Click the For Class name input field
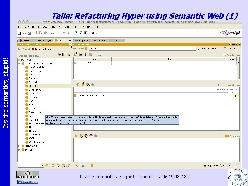The image size is (248, 186). [142, 49]
